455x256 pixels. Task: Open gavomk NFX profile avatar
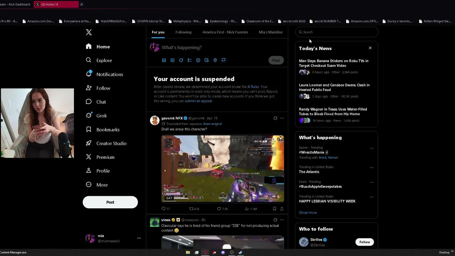155,121
